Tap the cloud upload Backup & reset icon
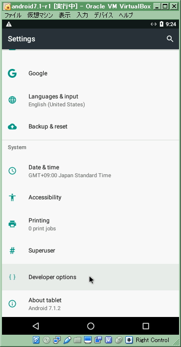 (12, 126)
